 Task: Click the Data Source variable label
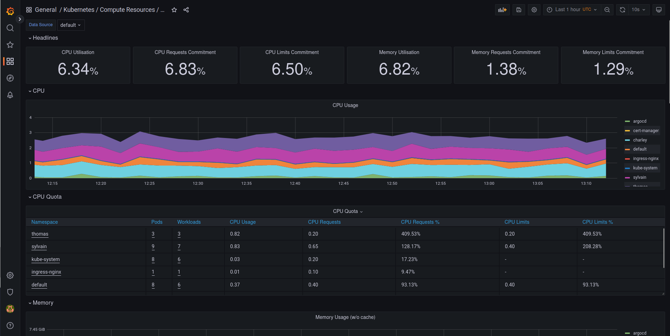click(x=41, y=25)
